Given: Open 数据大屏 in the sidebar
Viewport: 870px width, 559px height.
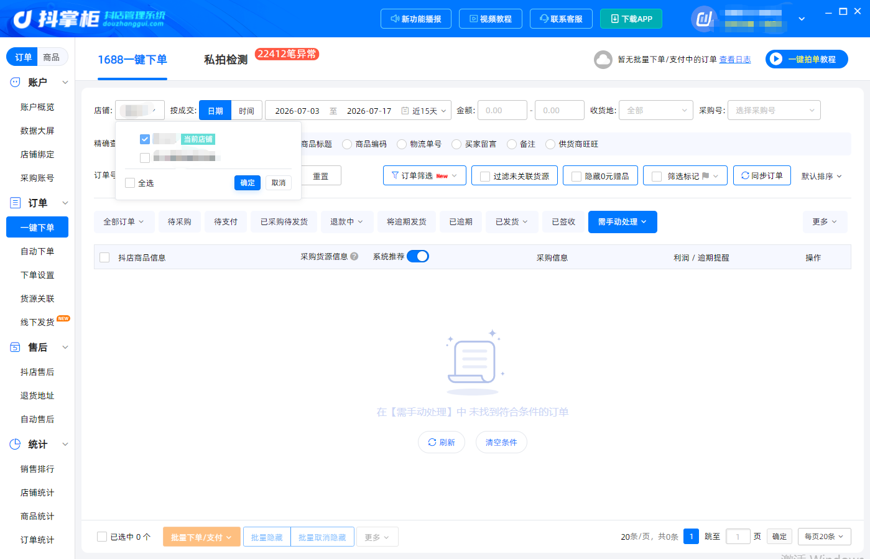Looking at the screenshot, I should coord(37,131).
